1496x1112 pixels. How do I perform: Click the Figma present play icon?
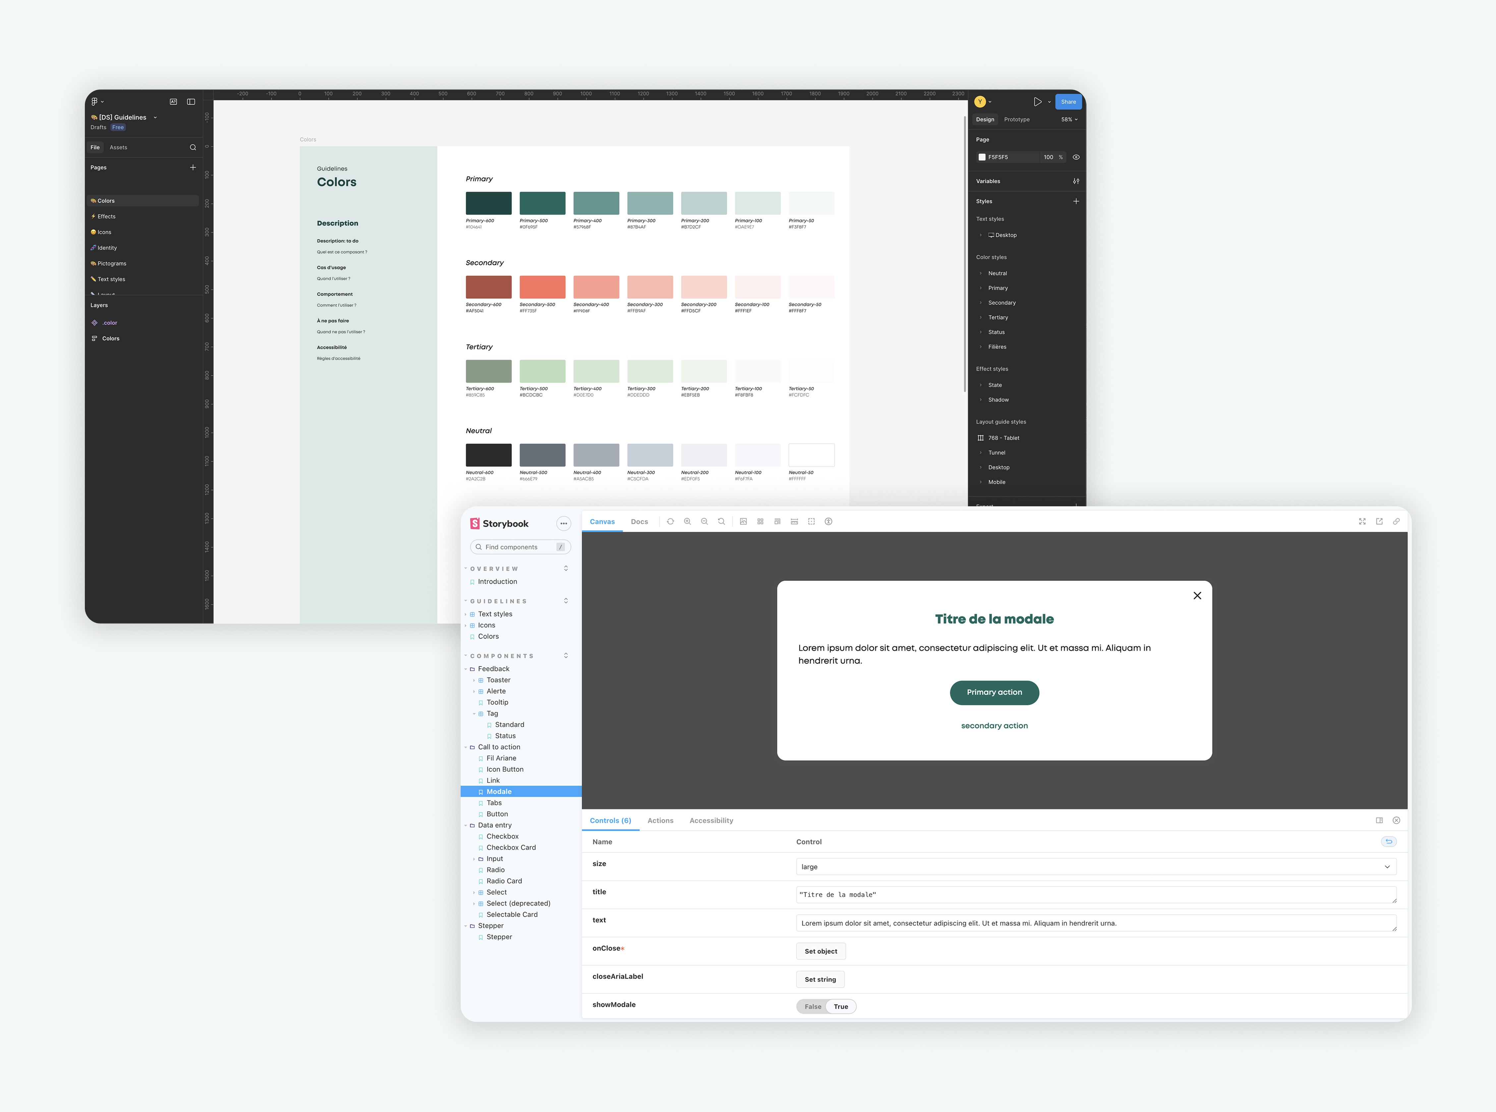pyautogui.click(x=1038, y=102)
